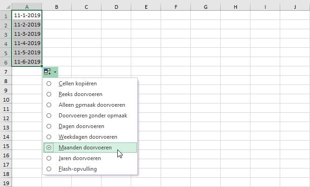Select the Cellen kopiëren radio option
Screen dimensions: 310x187
click(90, 84)
